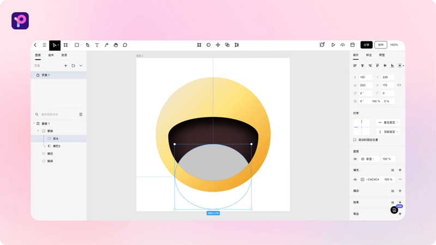The image size is (436, 245).
Task: Open the distribute spacing dropdown
Action: click(x=401, y=66)
